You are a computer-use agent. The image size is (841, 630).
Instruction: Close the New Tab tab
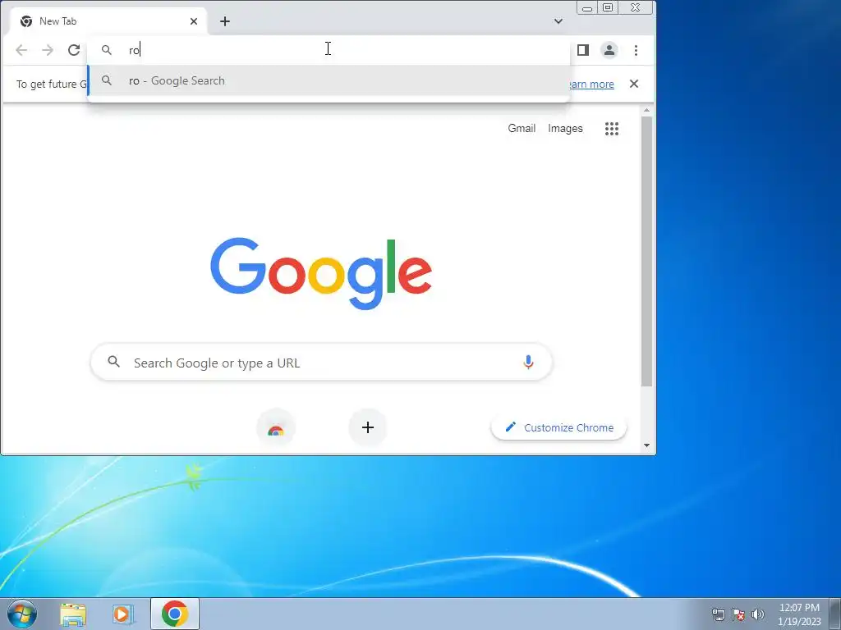click(x=194, y=21)
